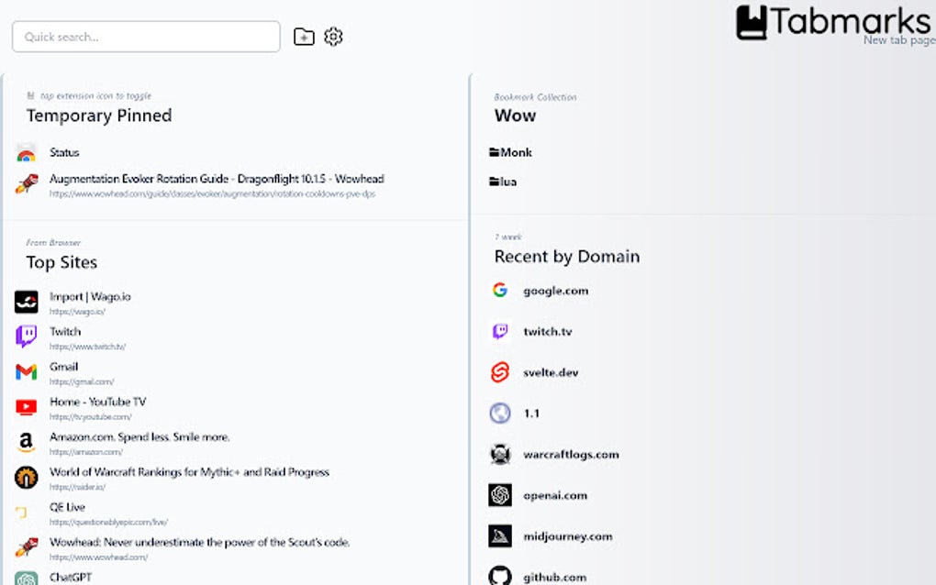The height and width of the screenshot is (585, 936).
Task: Click the Amazon favicon in Top Sites
Action: [26, 443]
